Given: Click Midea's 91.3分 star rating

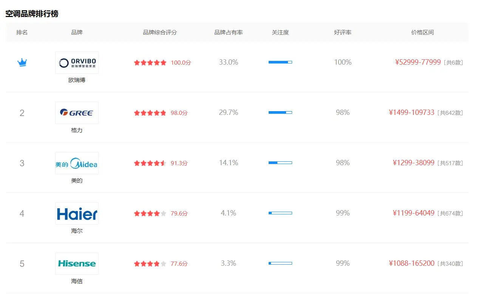Looking at the screenshot, I should click(x=150, y=163).
